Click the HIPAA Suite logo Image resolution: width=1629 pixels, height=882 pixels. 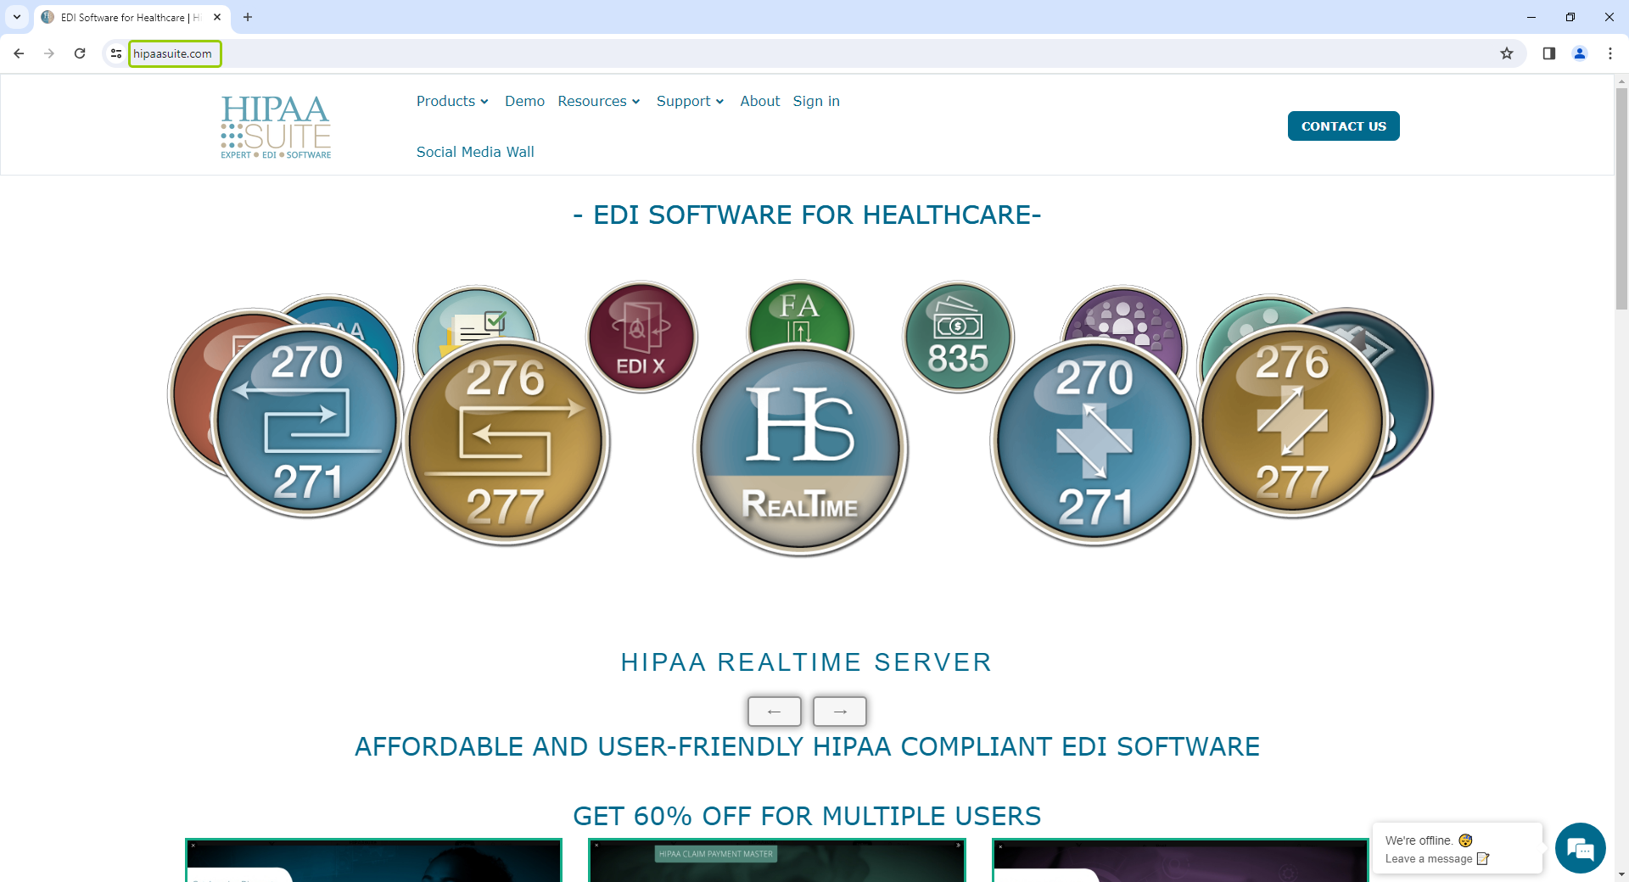click(276, 126)
